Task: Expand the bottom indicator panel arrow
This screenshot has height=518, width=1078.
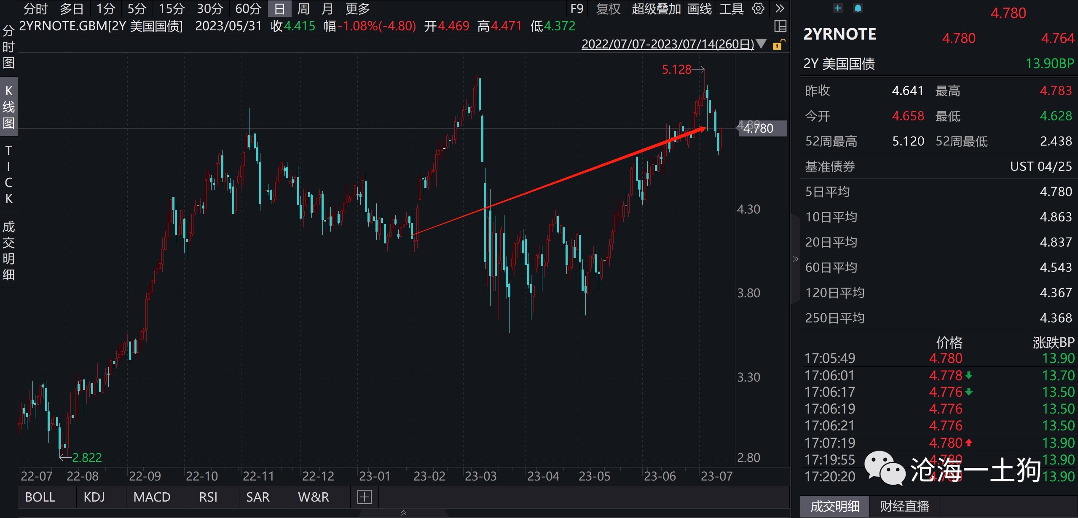Action: click(x=403, y=513)
